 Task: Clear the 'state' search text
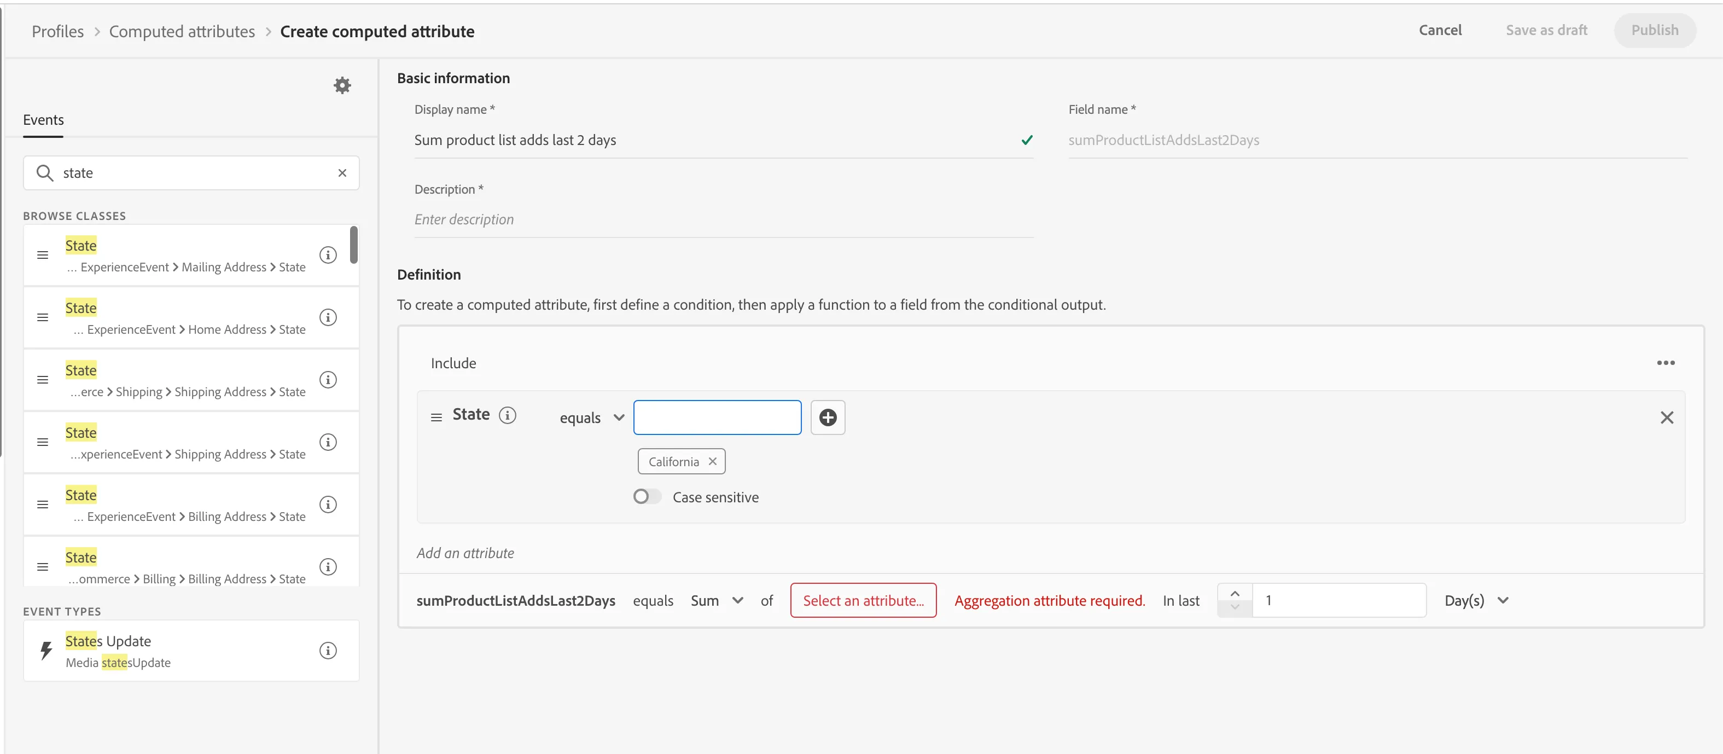point(342,173)
